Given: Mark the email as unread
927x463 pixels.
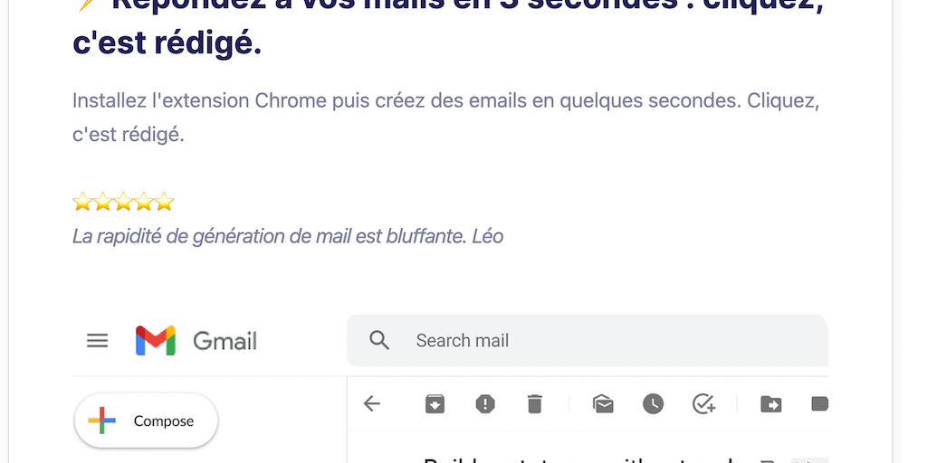Looking at the screenshot, I should tap(603, 404).
